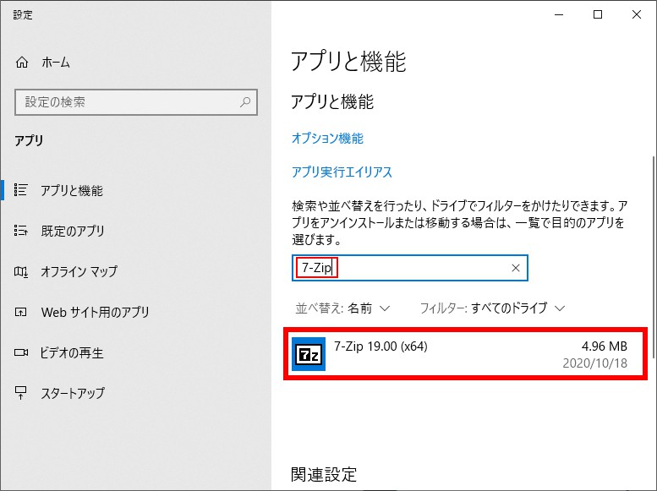Viewport: 657px width, 491px height.
Task: Open the アプリ実行エイリアス link
Action: 342,172
